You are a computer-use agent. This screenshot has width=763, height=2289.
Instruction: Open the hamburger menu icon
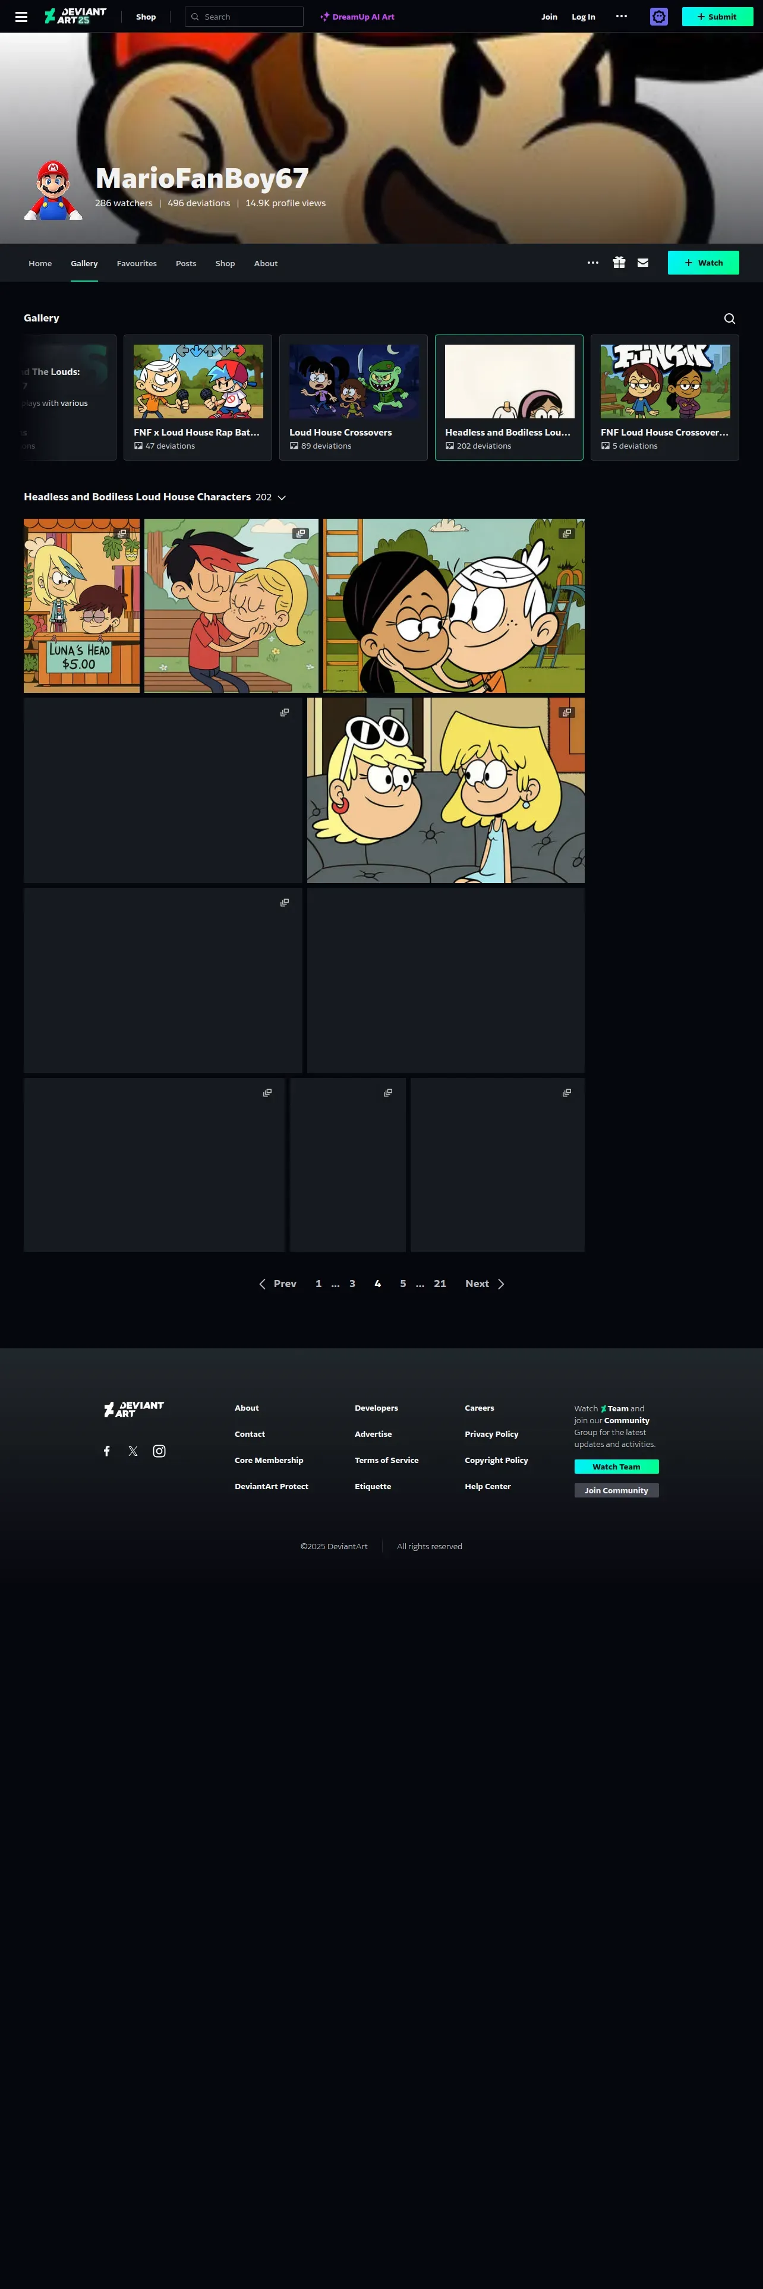point(21,16)
